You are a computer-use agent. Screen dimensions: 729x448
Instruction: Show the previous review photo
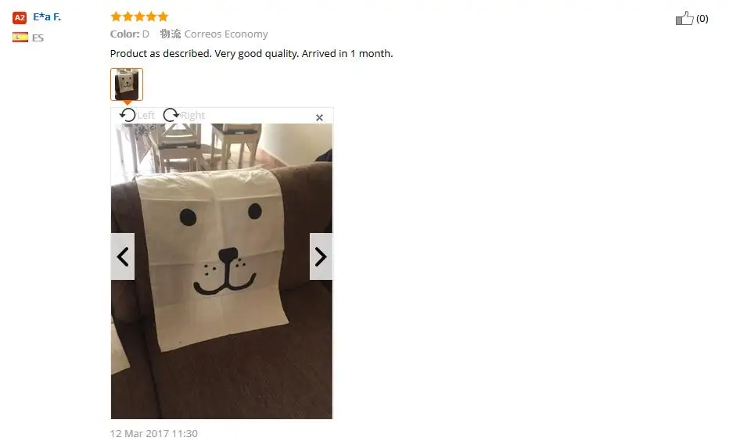coord(123,256)
